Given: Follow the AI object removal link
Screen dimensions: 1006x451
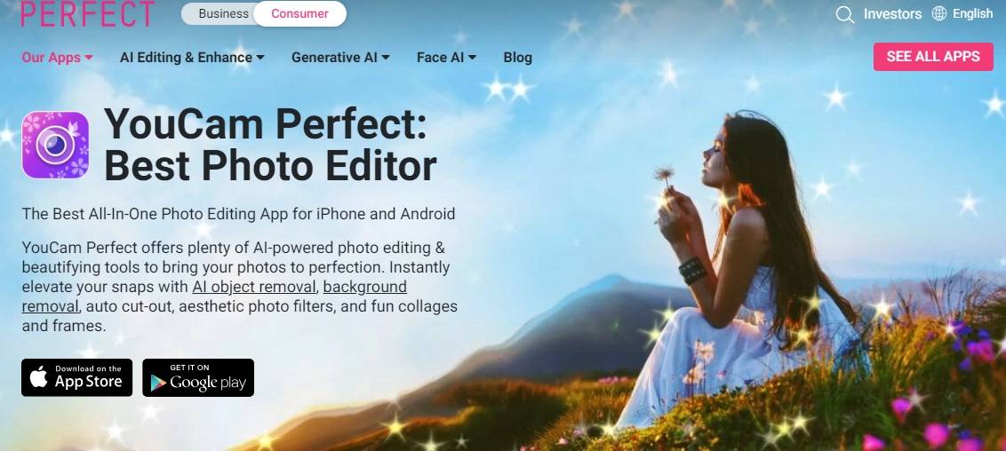Looking at the screenshot, I should (253, 287).
